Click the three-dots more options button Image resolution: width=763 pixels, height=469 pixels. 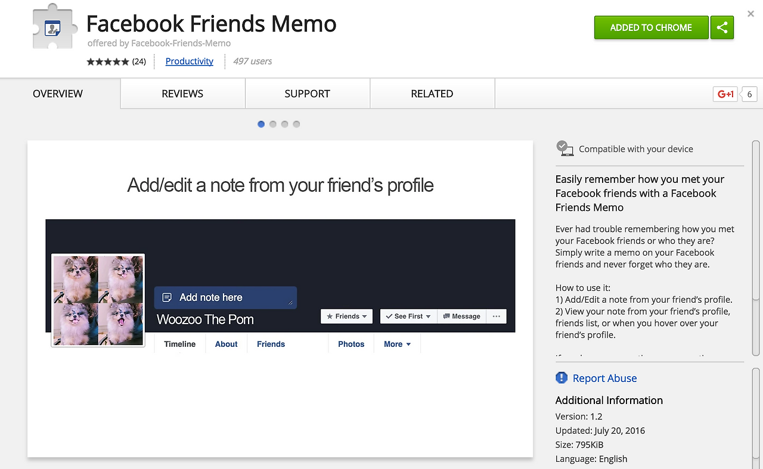point(497,316)
